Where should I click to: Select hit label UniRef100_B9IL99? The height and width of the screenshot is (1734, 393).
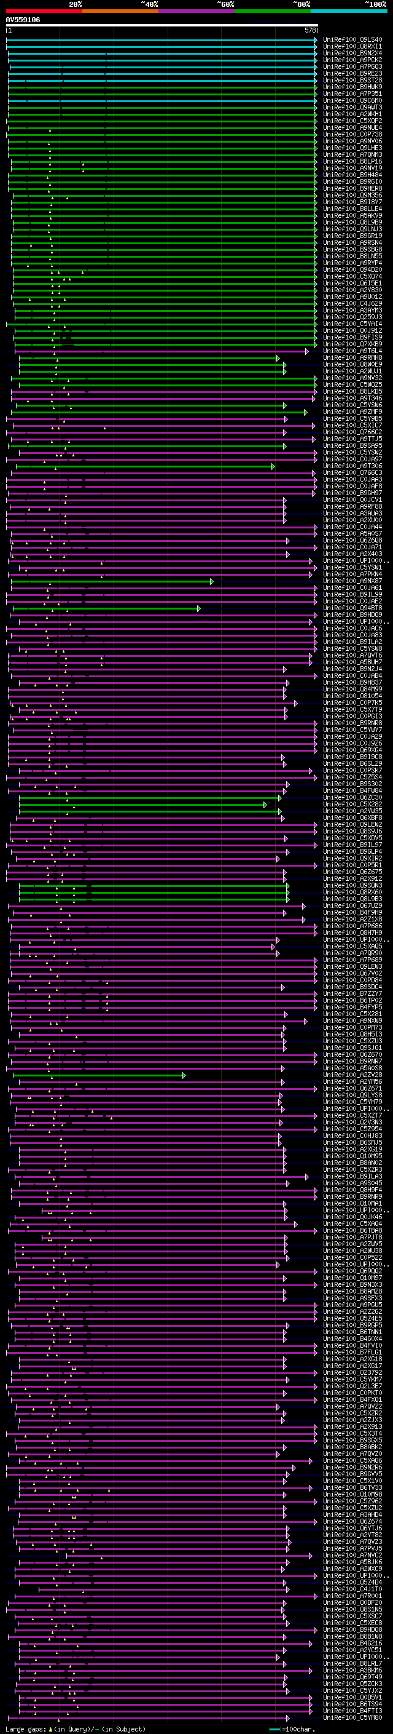pyautogui.click(x=352, y=594)
